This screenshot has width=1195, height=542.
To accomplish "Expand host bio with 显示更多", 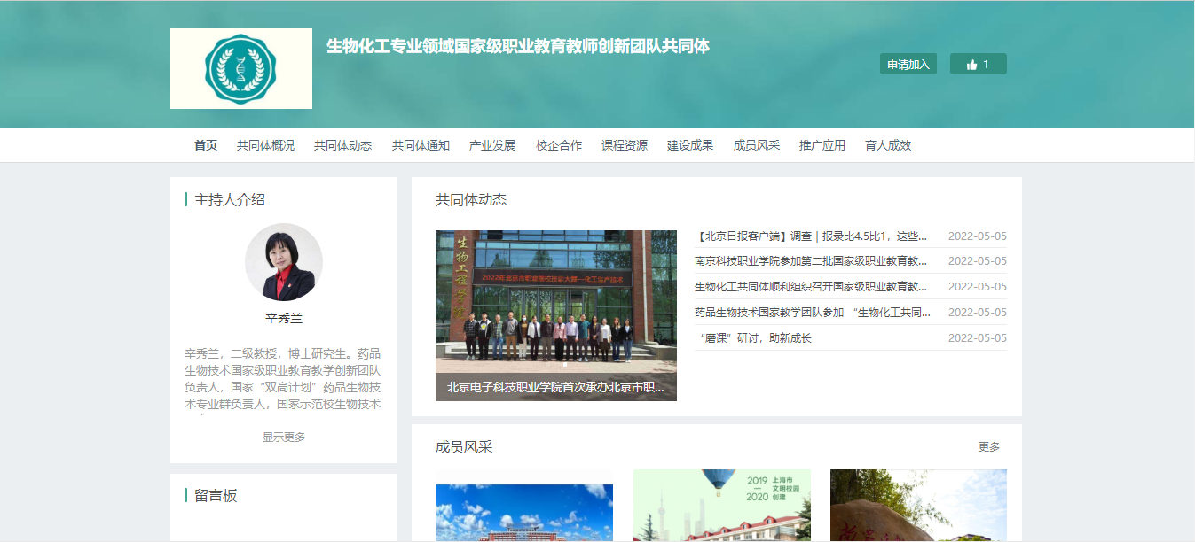I will point(283,437).
